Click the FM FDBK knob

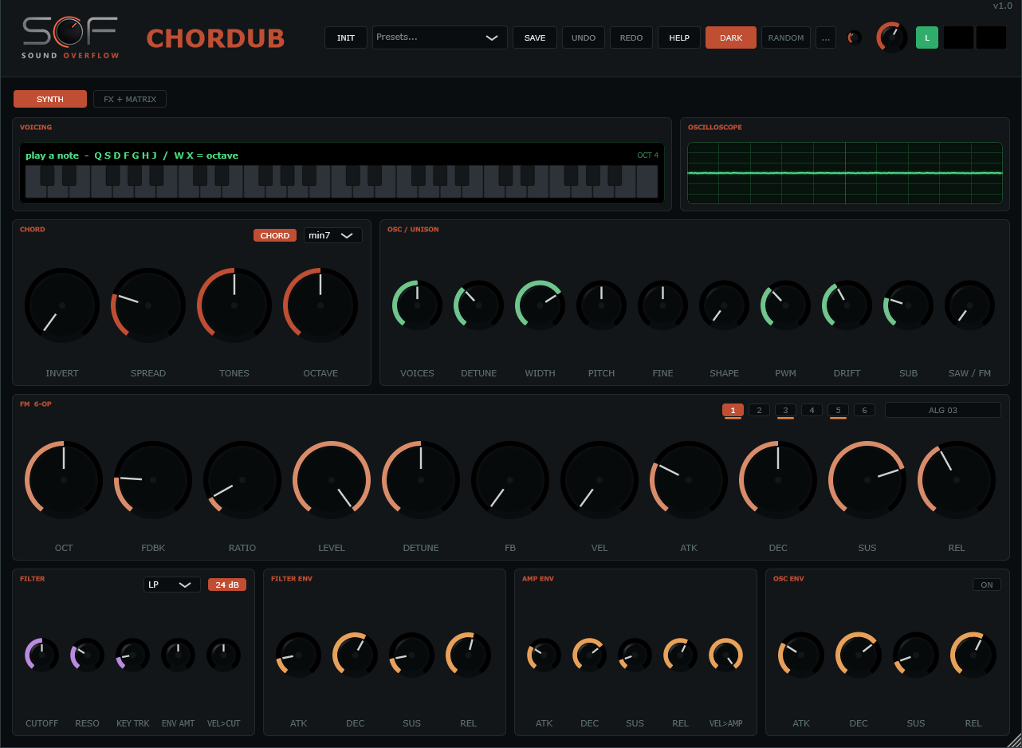pyautogui.click(x=153, y=480)
